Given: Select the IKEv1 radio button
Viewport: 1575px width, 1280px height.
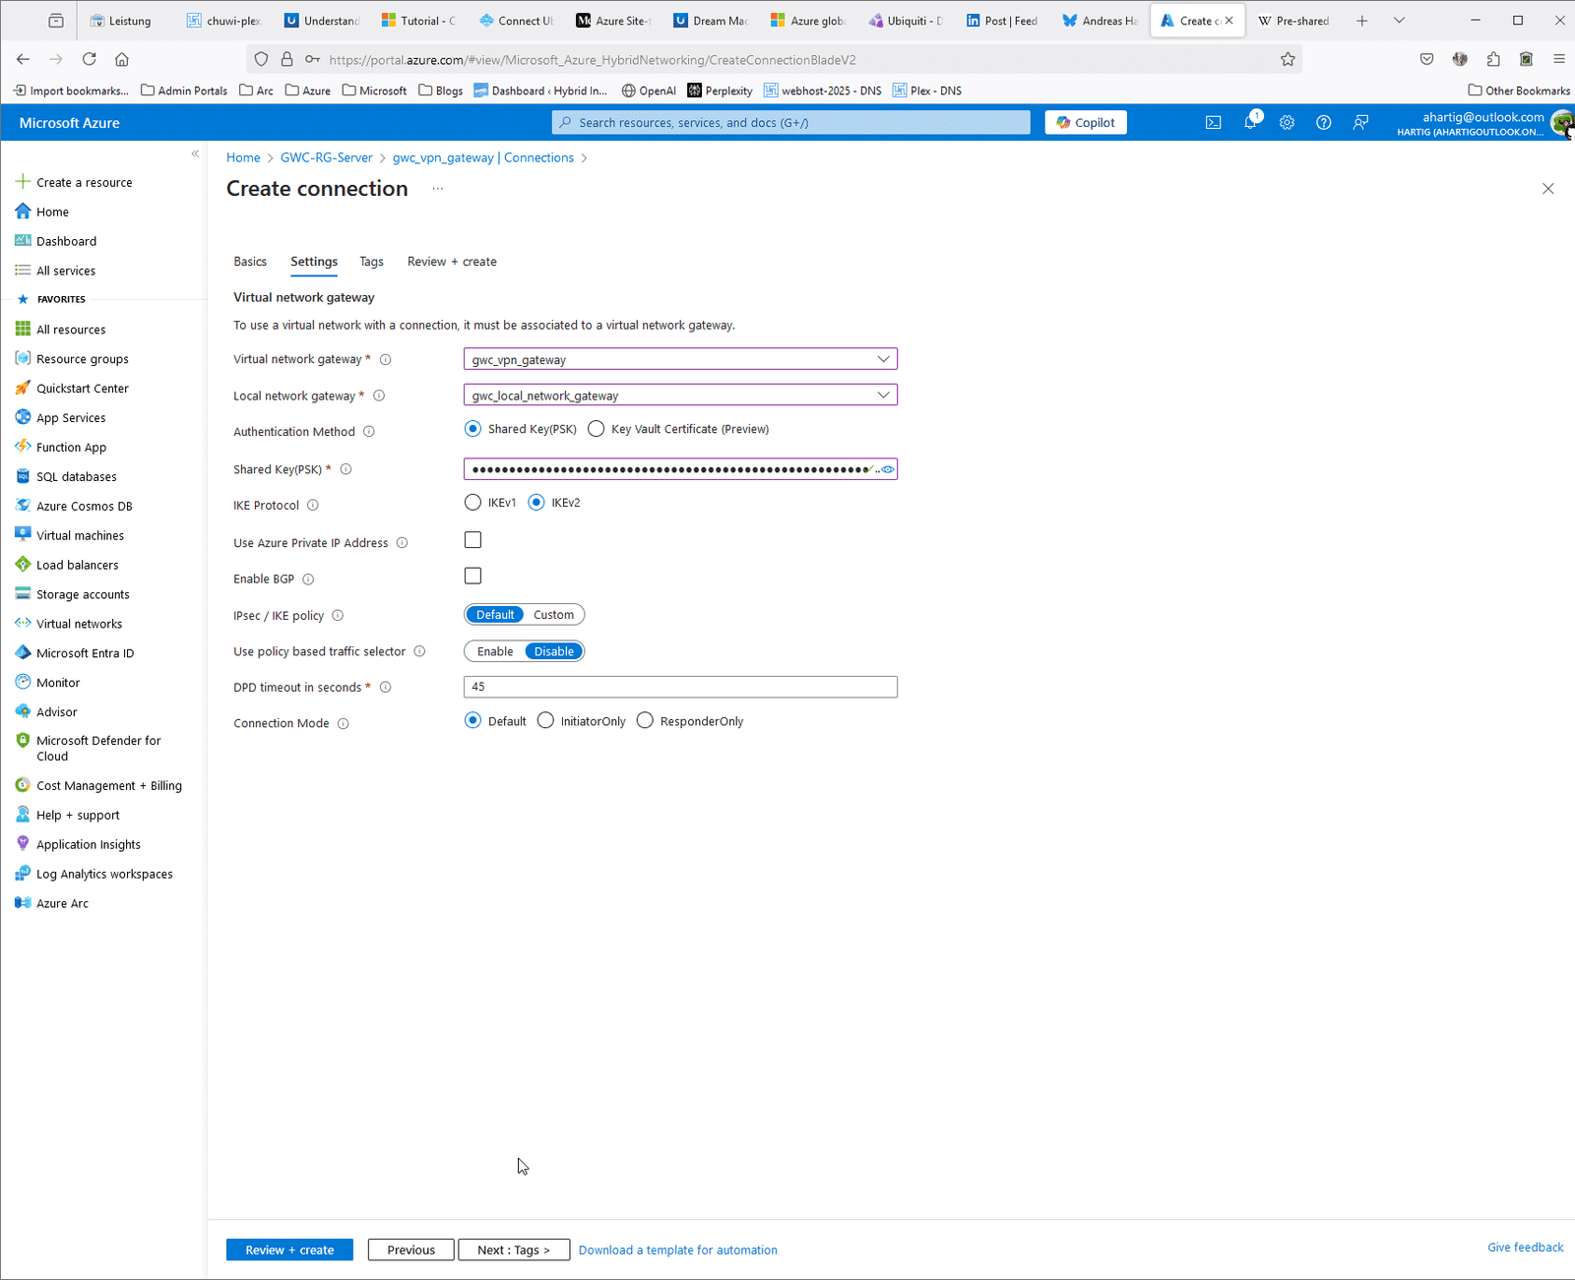Looking at the screenshot, I should (x=472, y=502).
